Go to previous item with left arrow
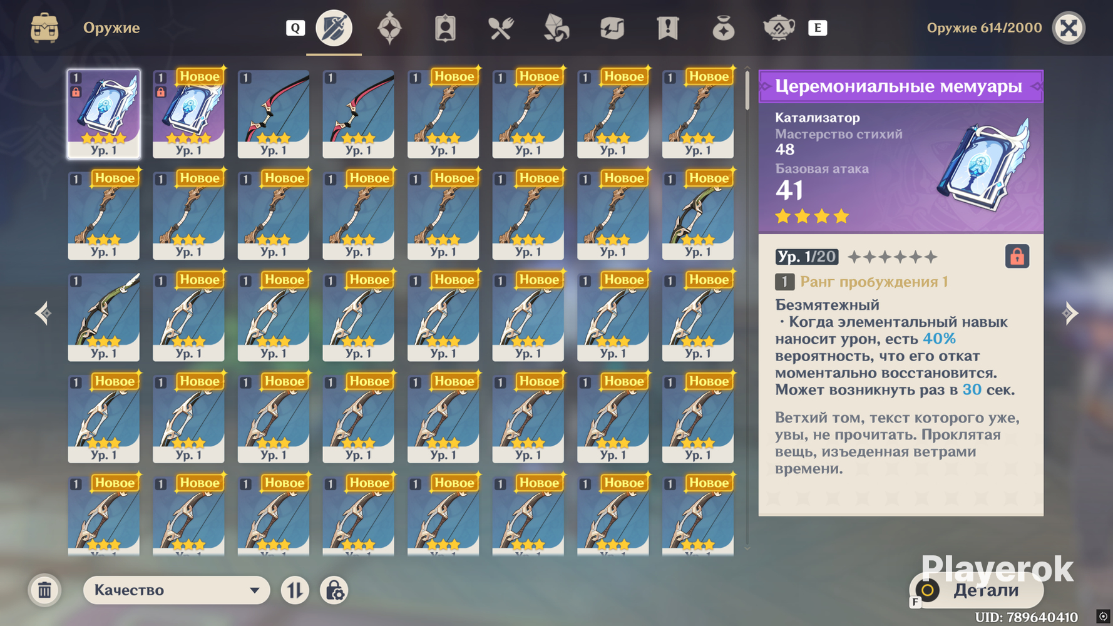This screenshot has height=626, width=1113. pyautogui.click(x=43, y=313)
